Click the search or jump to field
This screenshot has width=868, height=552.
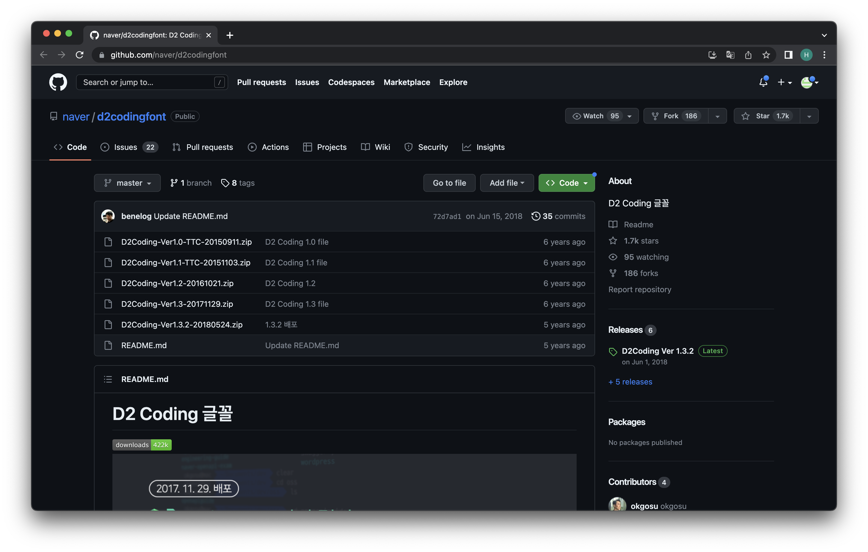(152, 82)
